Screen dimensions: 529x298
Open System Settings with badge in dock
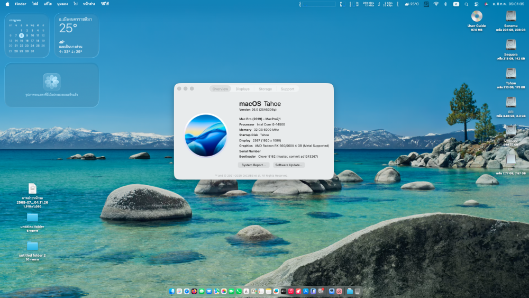(321, 291)
